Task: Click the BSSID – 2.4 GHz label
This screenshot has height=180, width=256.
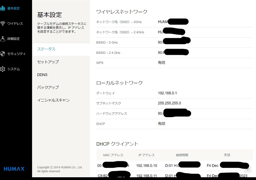Action: 108,53
